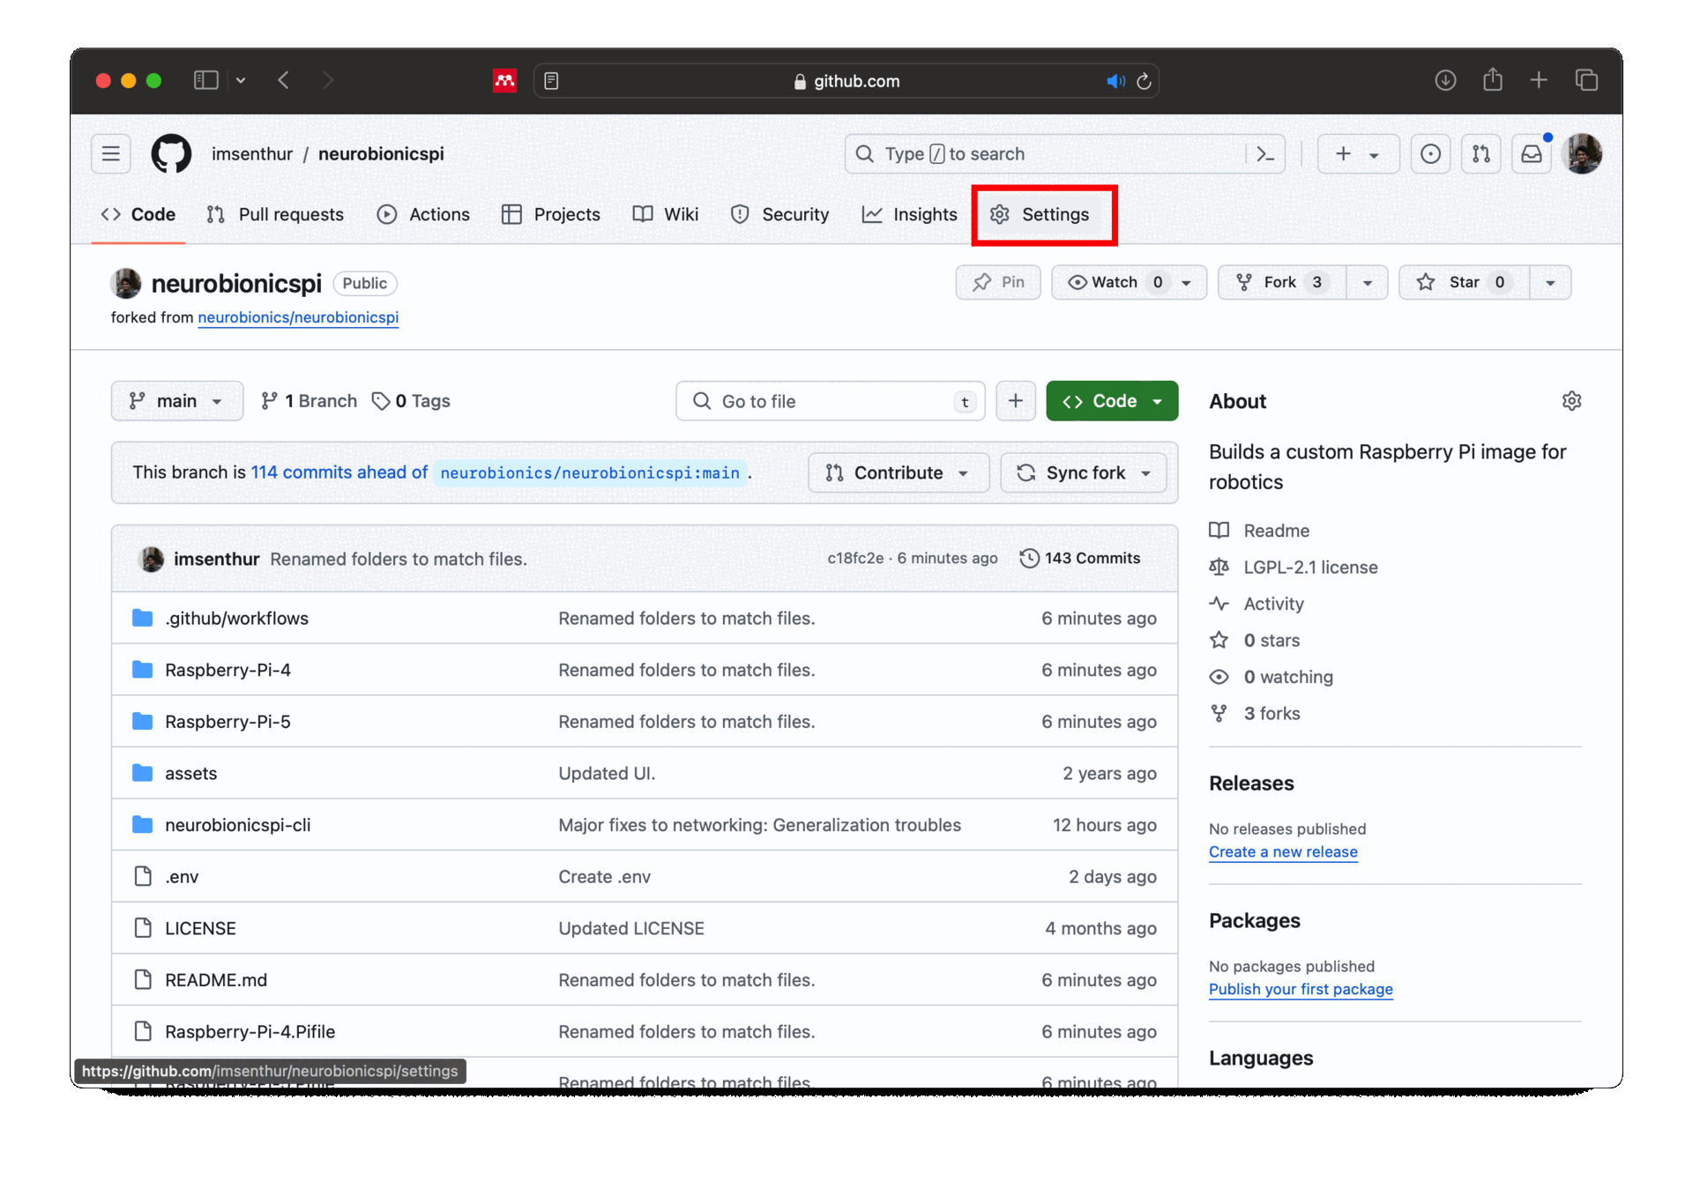Open the Issues icon in header
Viewport: 1693px width, 1181px height.
(1430, 153)
